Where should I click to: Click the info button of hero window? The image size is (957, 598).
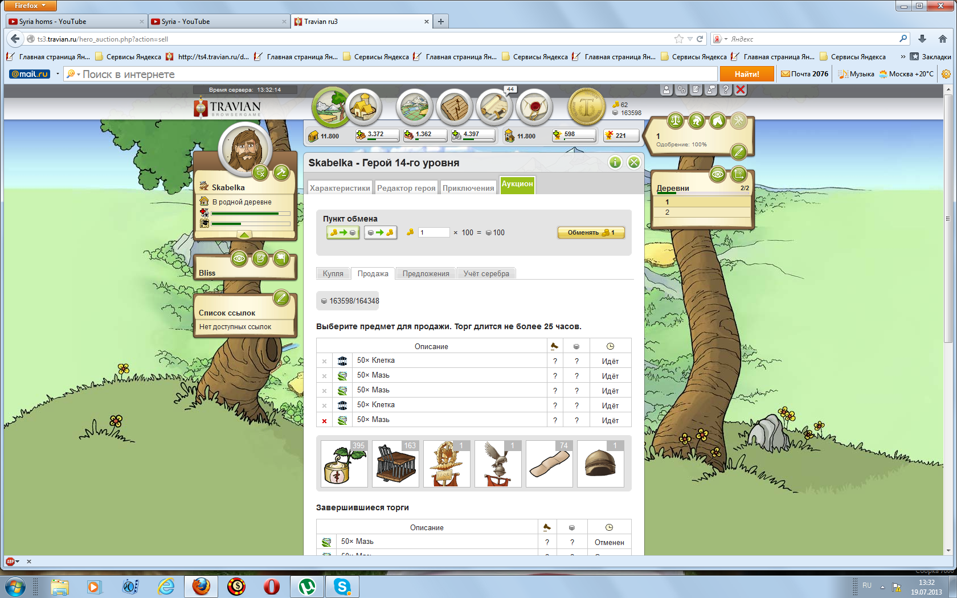pyautogui.click(x=615, y=162)
